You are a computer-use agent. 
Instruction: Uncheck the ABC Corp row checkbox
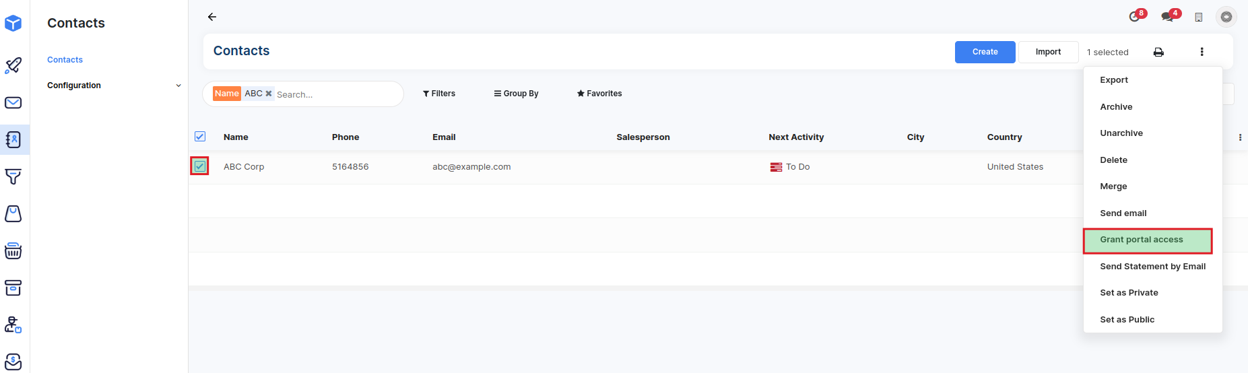pos(200,166)
